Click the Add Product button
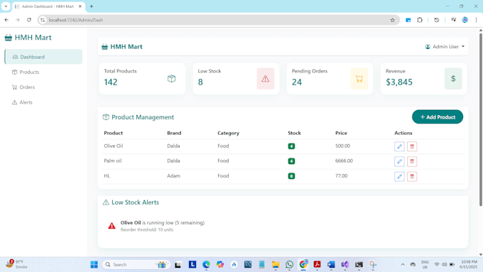This screenshot has width=483, height=272. [x=438, y=117]
